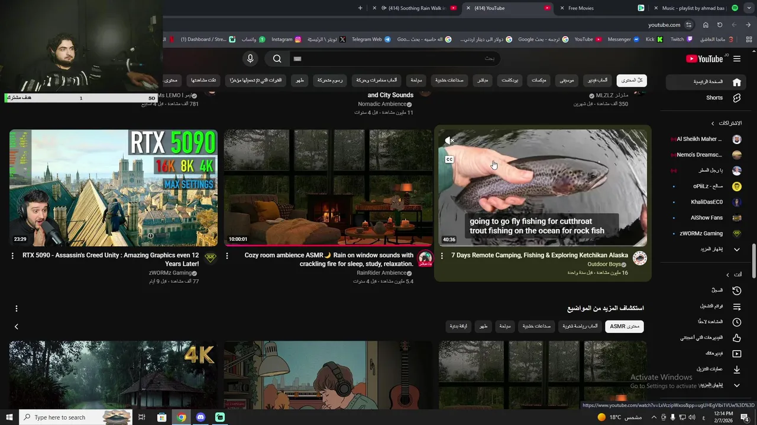Open Al Sheikh Maher channel avatar

736,139
